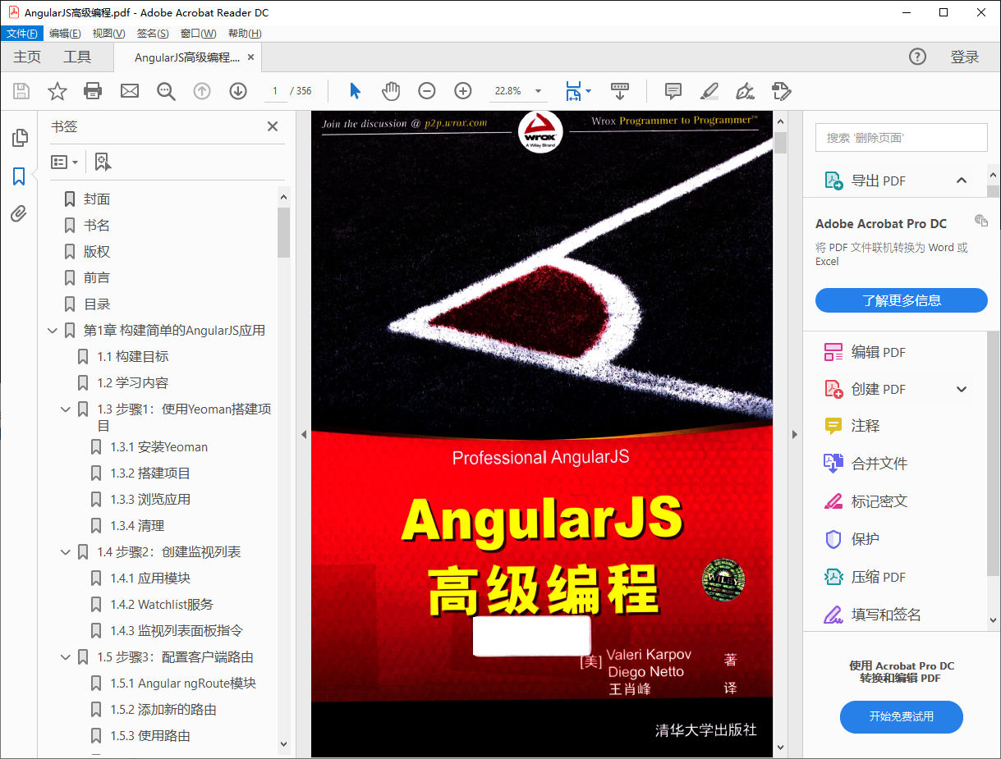Viewport: 1001px width, 759px height.
Task: Choose the Selection arrow tool
Action: (355, 91)
